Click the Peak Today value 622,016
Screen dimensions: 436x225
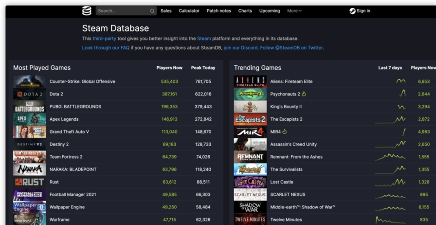coord(203,94)
